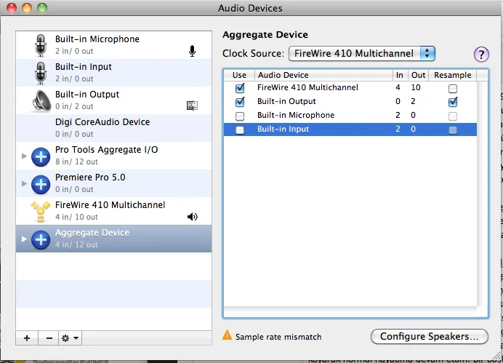The height and width of the screenshot is (363, 503).
Task: Expand Pro Tools Aggregate I/O disclosure triangle
Action: (x=24, y=156)
